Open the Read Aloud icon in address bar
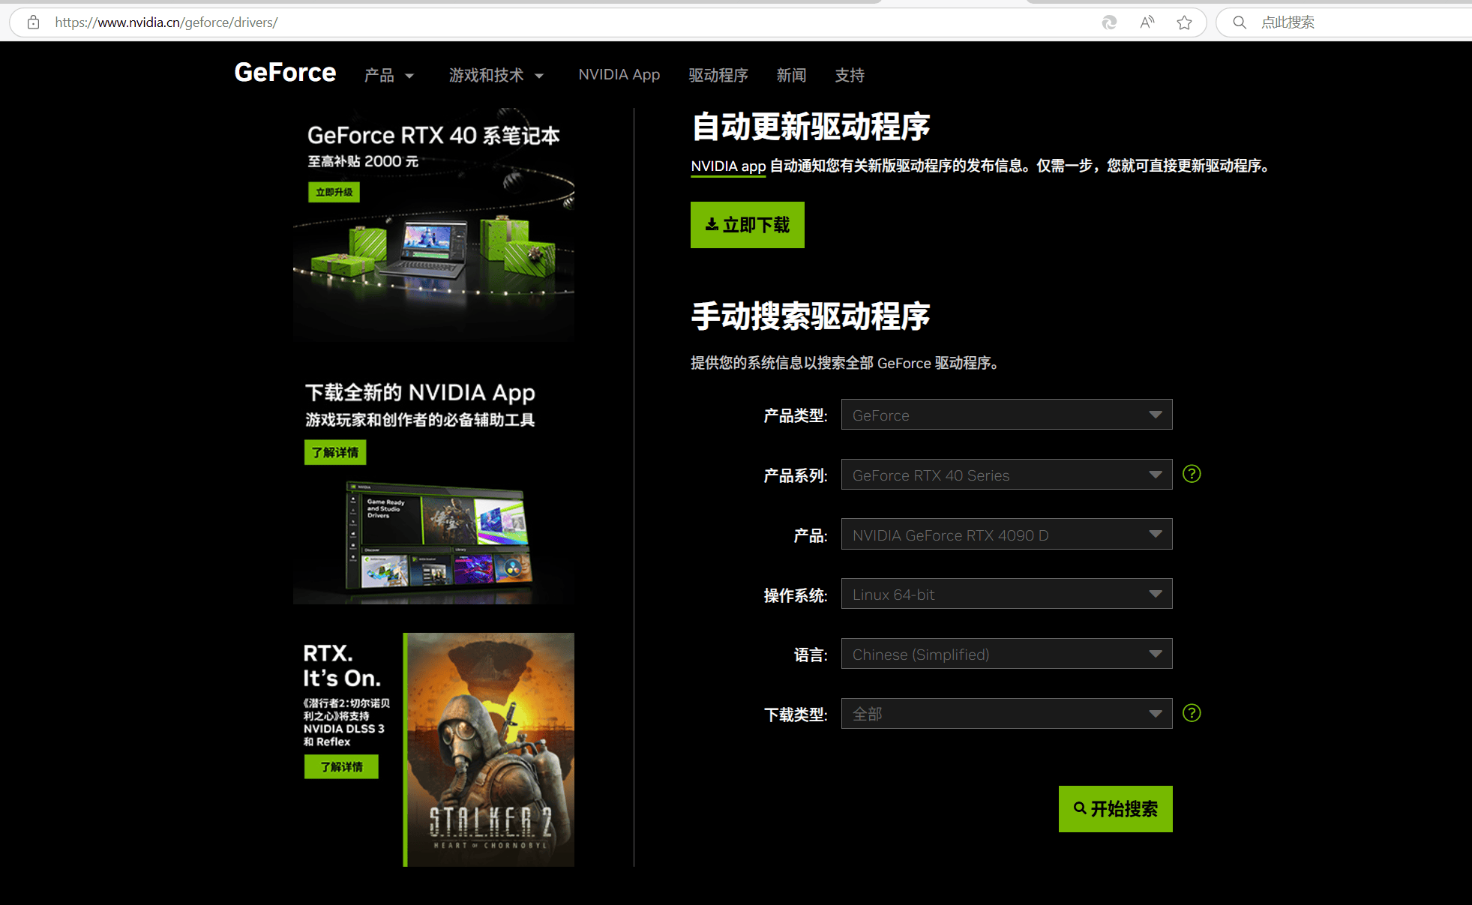 (1147, 22)
